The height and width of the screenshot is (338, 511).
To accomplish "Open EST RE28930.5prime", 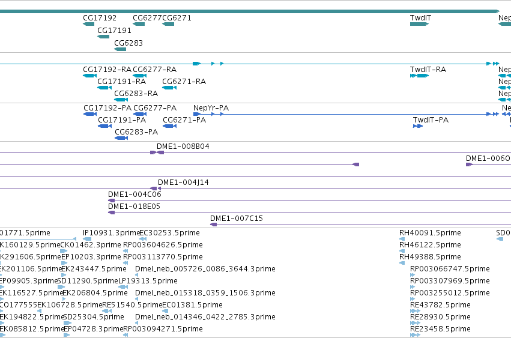I will (x=440, y=318).
